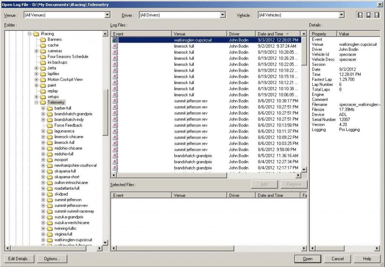Screen dimensions: 385x267
Task: Select the second layout view icon
Action: click(x=368, y=15)
